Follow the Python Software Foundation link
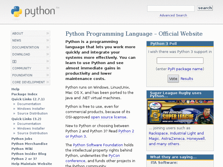Image resolution: width=223 pixels, height=167 pixels. [98, 145]
